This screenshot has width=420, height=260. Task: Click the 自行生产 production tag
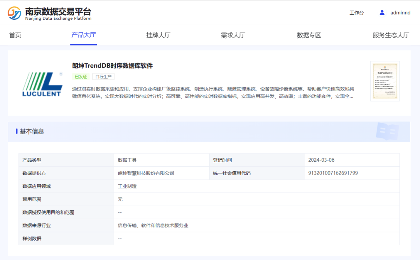click(x=103, y=77)
